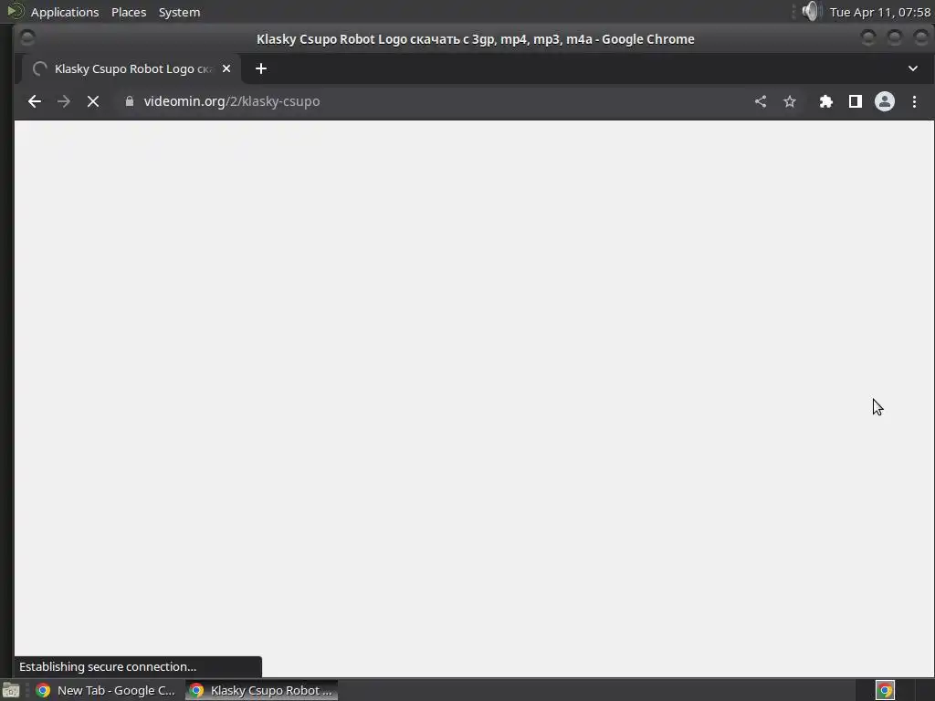Select Klasky Csupo Robot taskbar window

click(262, 690)
